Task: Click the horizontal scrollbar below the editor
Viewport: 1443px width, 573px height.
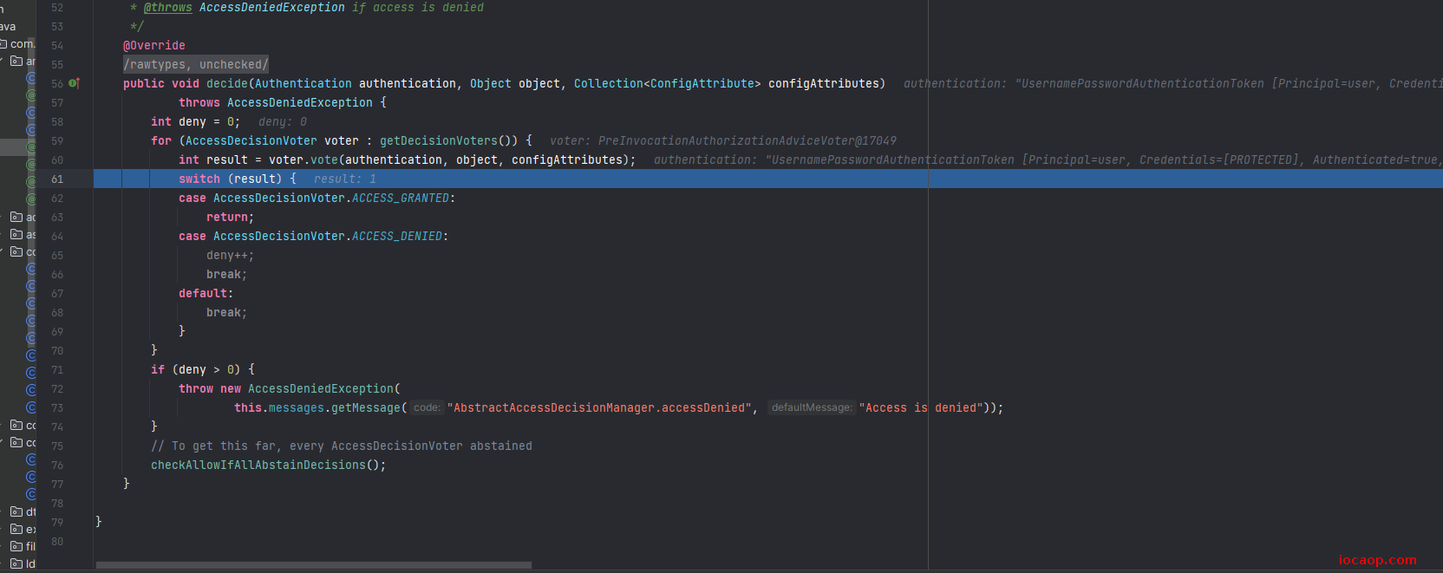Action: point(314,565)
